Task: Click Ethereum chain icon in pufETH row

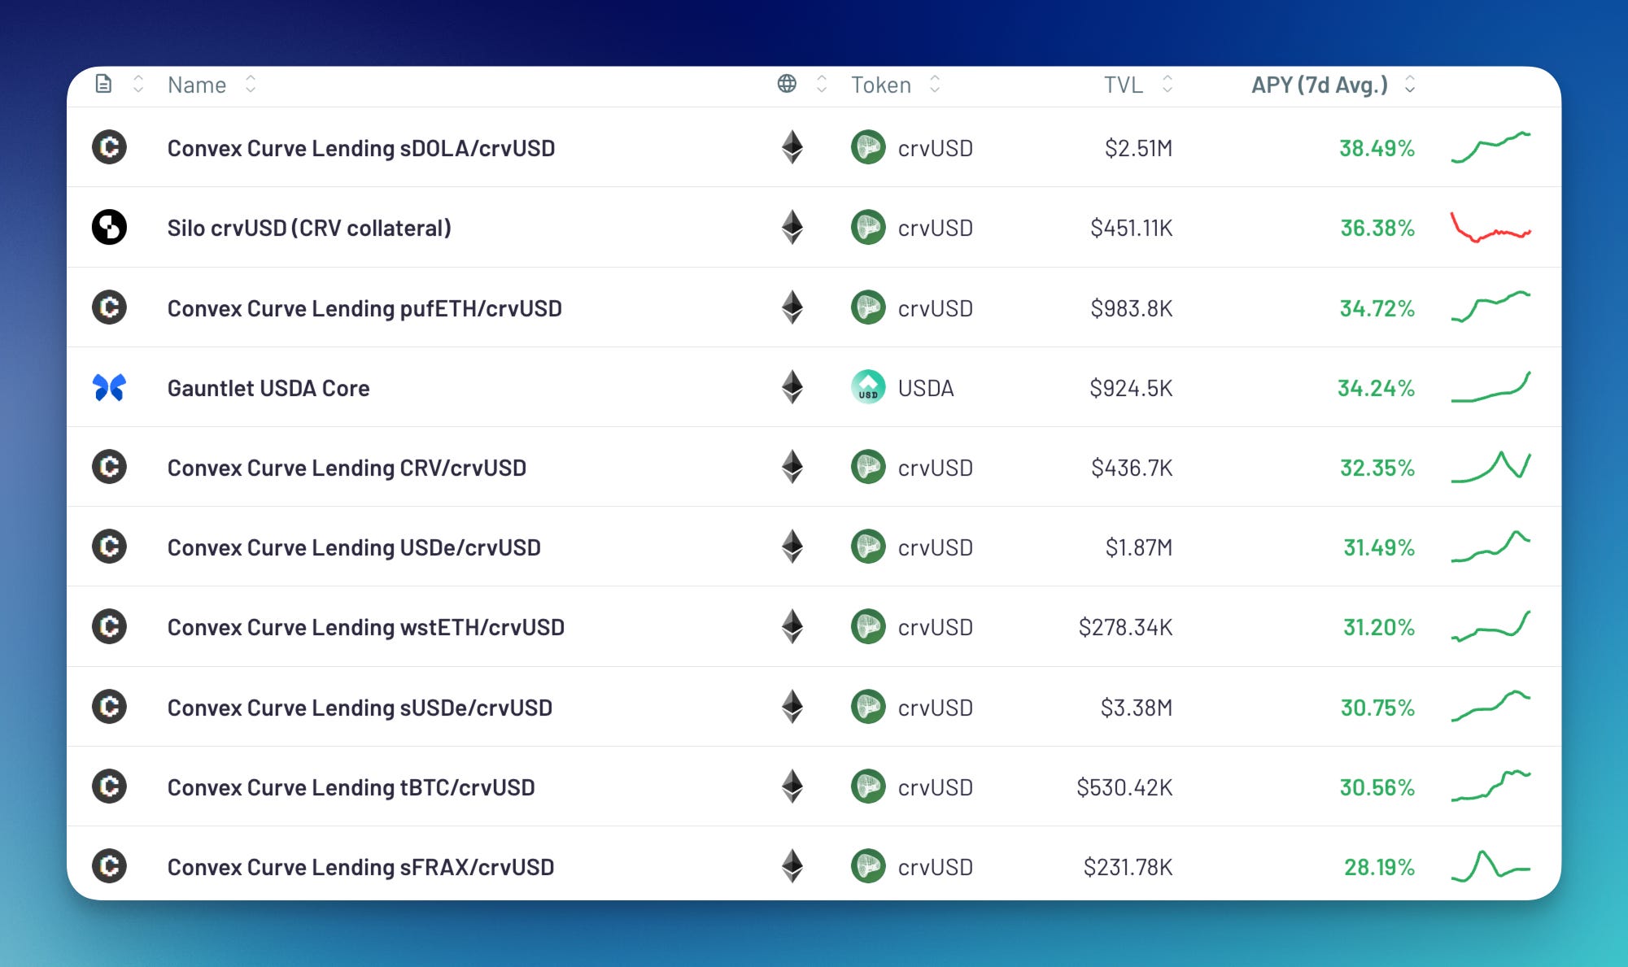Action: coord(792,308)
